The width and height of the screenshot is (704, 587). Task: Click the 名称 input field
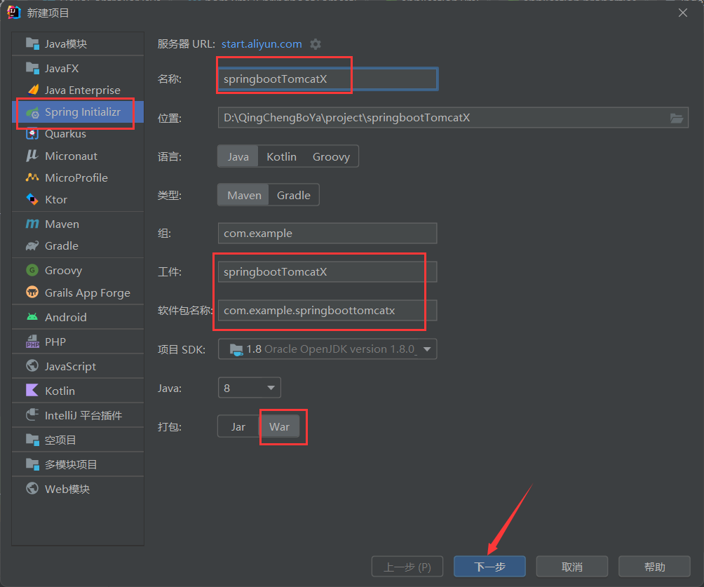(x=327, y=79)
